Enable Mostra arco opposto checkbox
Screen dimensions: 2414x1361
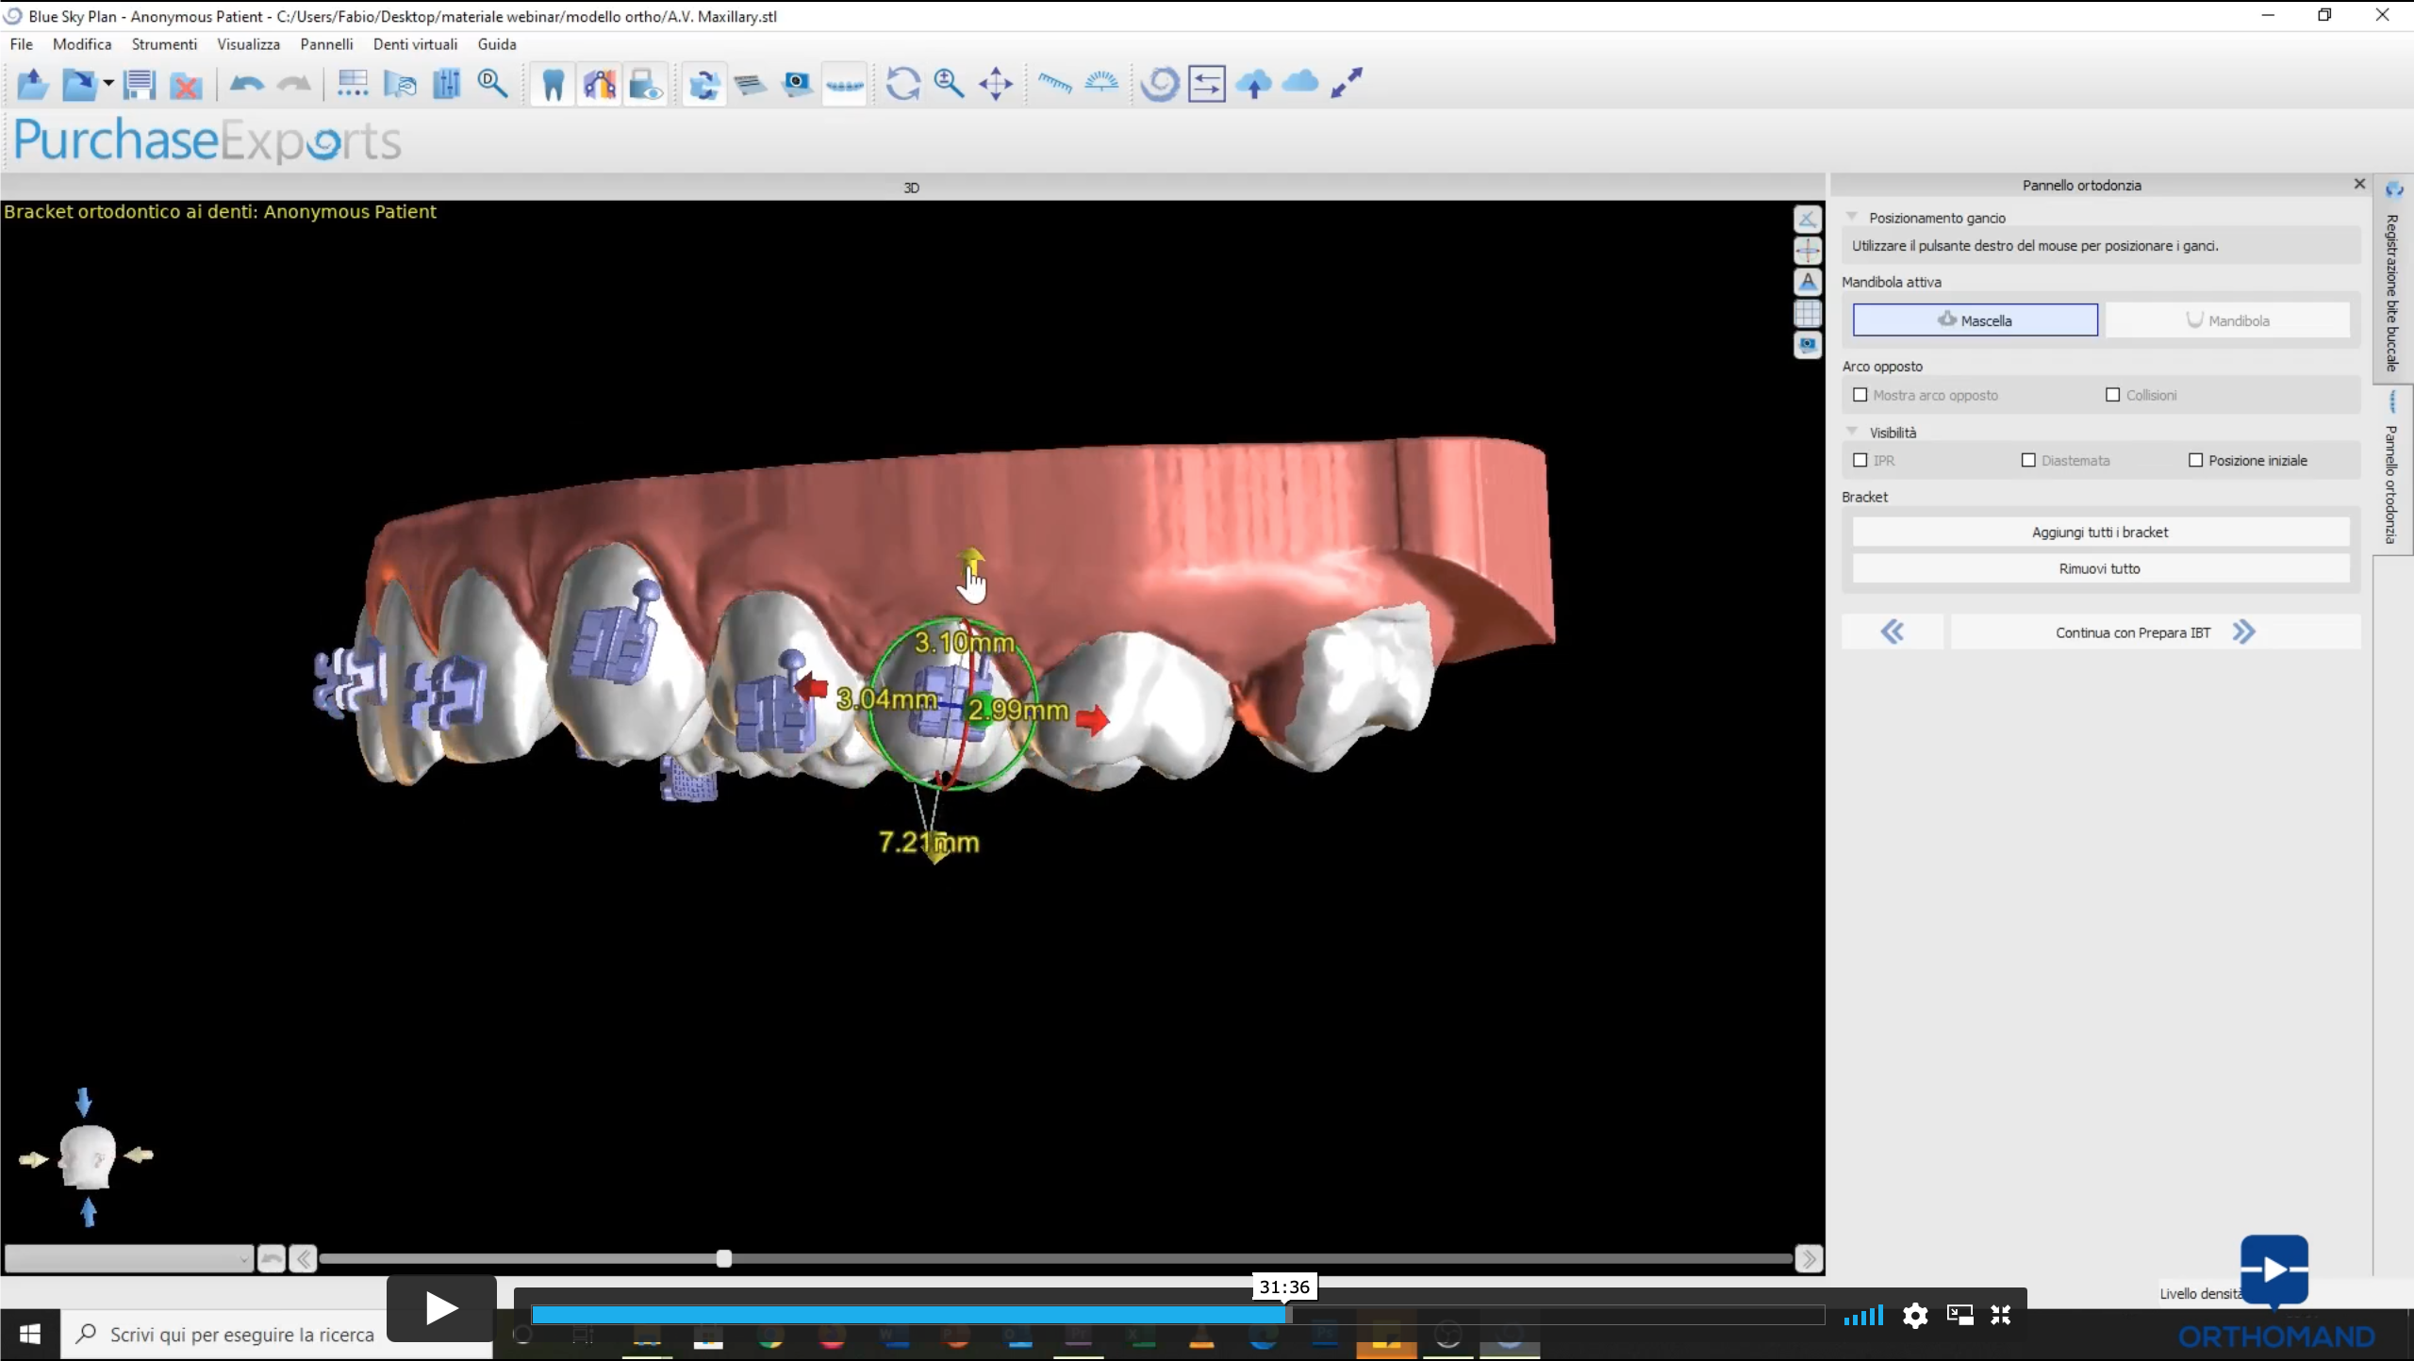tap(1860, 395)
